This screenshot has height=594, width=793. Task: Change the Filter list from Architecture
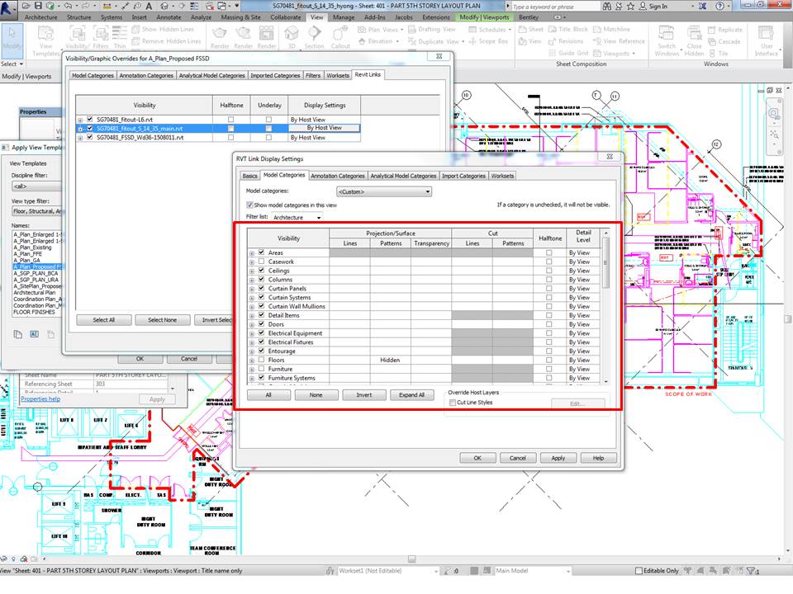coord(299,218)
